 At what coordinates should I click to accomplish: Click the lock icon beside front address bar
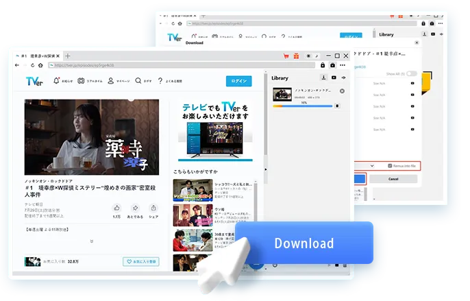[x=323, y=65]
